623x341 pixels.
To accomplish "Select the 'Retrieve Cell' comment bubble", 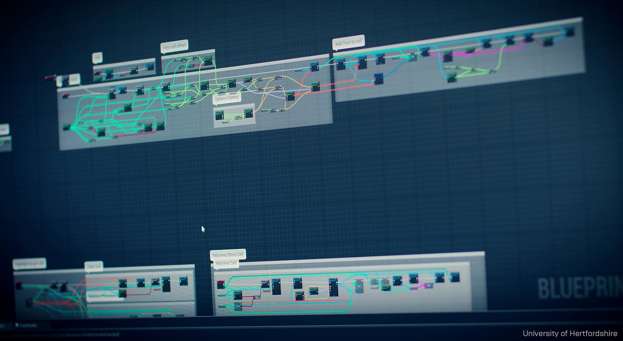I will tap(226, 263).
